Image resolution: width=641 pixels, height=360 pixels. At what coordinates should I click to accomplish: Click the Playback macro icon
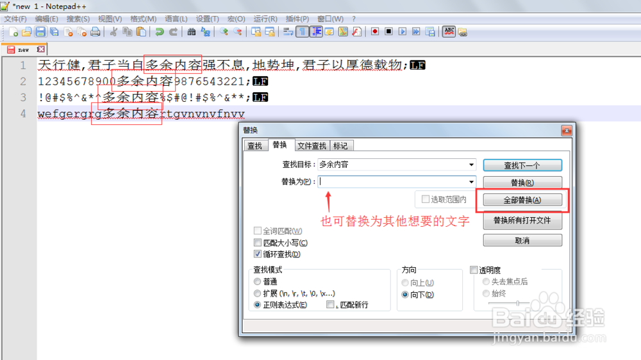[403, 32]
